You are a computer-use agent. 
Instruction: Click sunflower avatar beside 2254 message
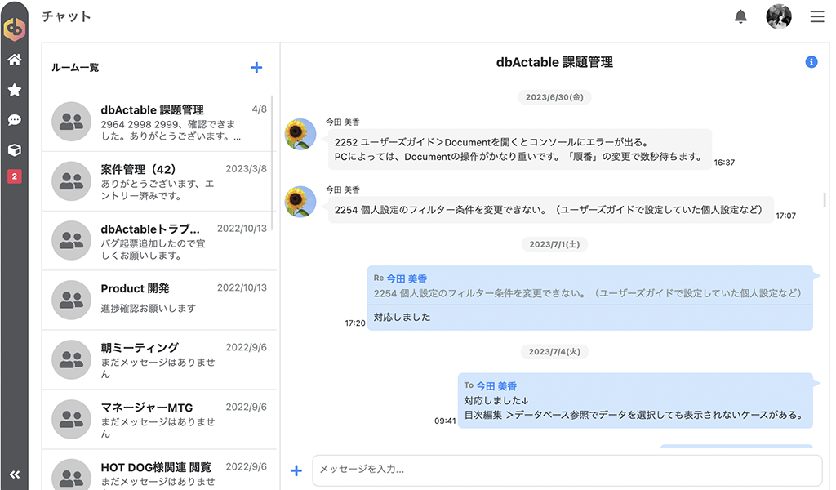point(300,202)
